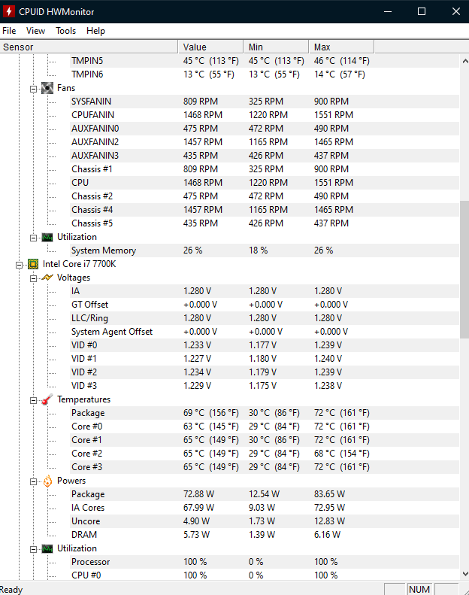Click the Max column header
The width and height of the screenshot is (469, 595).
click(x=341, y=47)
